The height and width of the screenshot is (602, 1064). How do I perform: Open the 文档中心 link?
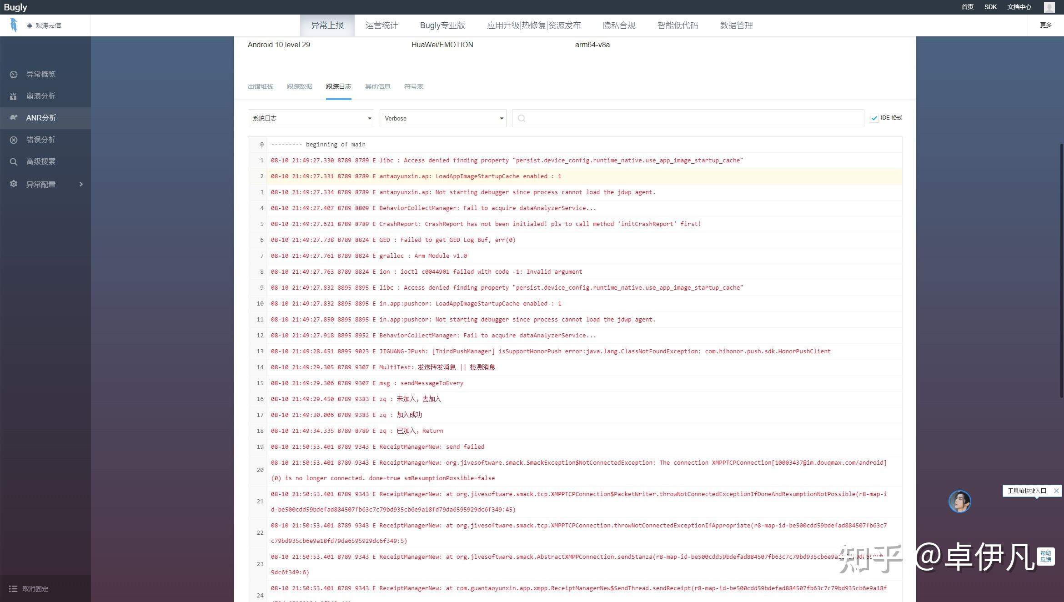pyautogui.click(x=1019, y=7)
